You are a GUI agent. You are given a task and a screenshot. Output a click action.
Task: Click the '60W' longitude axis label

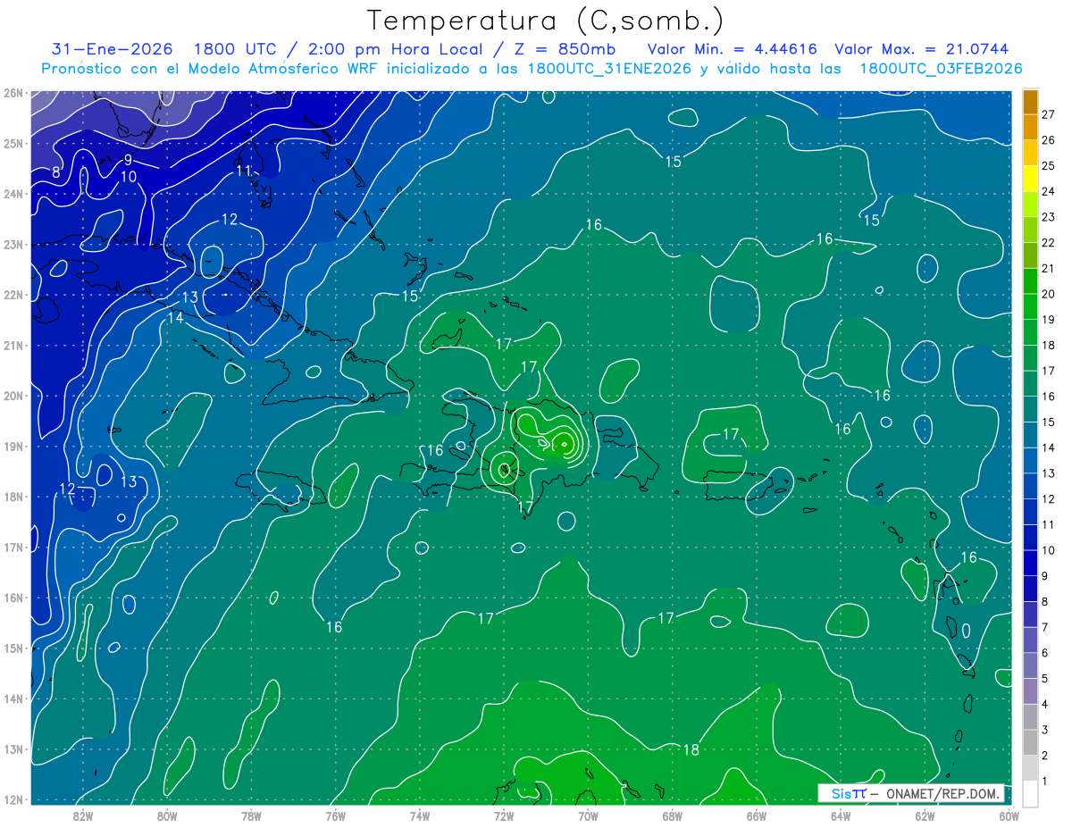1009,815
